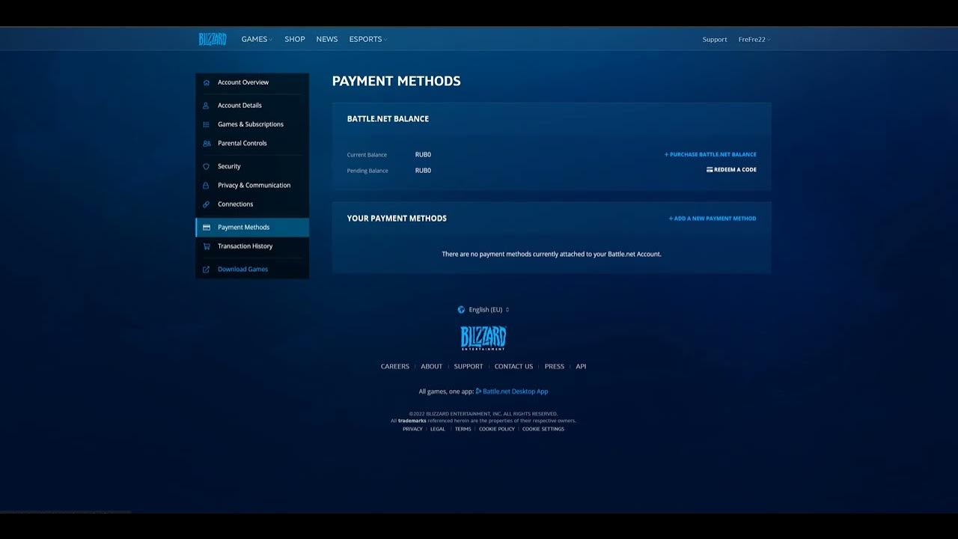Click the Current Balance RUB0 value
The width and height of the screenshot is (958, 539).
423,154
